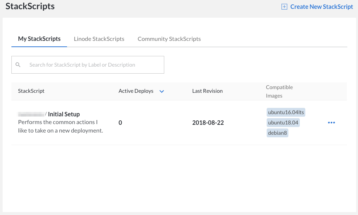Click the plus icon beside Create New StackScript

(284, 7)
